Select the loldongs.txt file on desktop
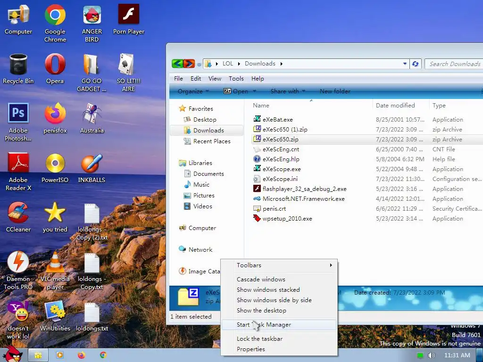The height and width of the screenshot is (362, 483). point(92,316)
